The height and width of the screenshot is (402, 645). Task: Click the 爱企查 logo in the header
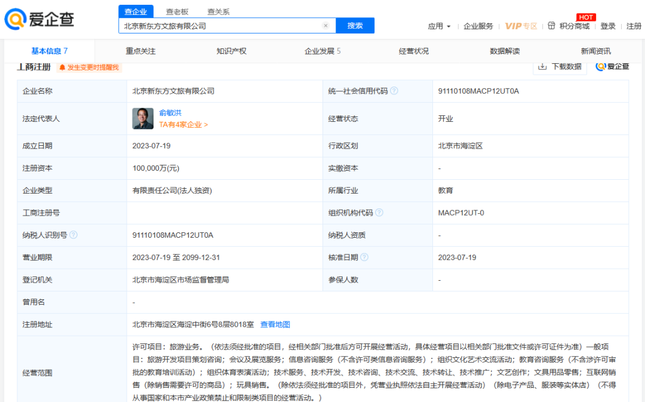tap(39, 19)
